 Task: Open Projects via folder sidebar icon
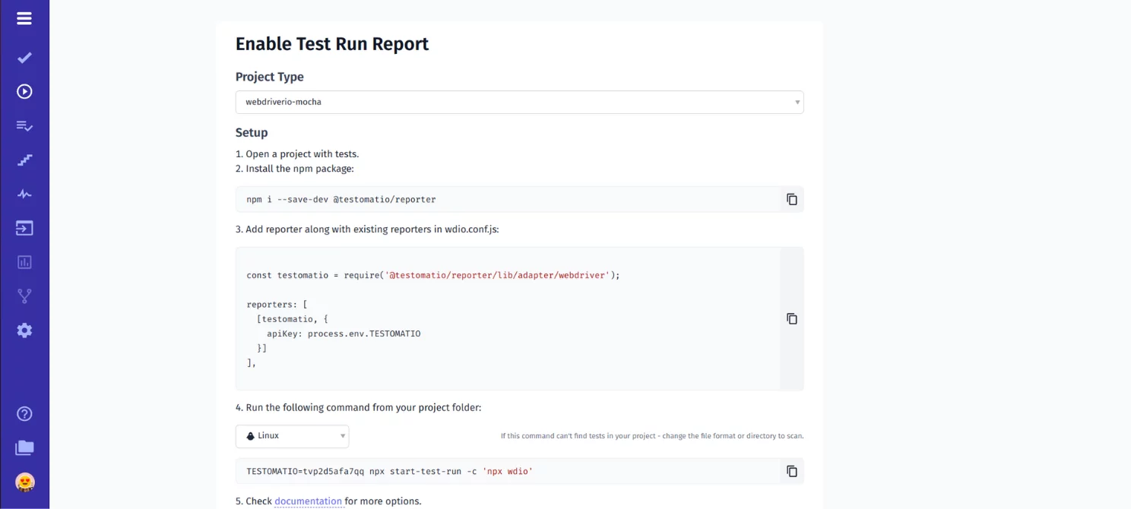click(x=24, y=448)
